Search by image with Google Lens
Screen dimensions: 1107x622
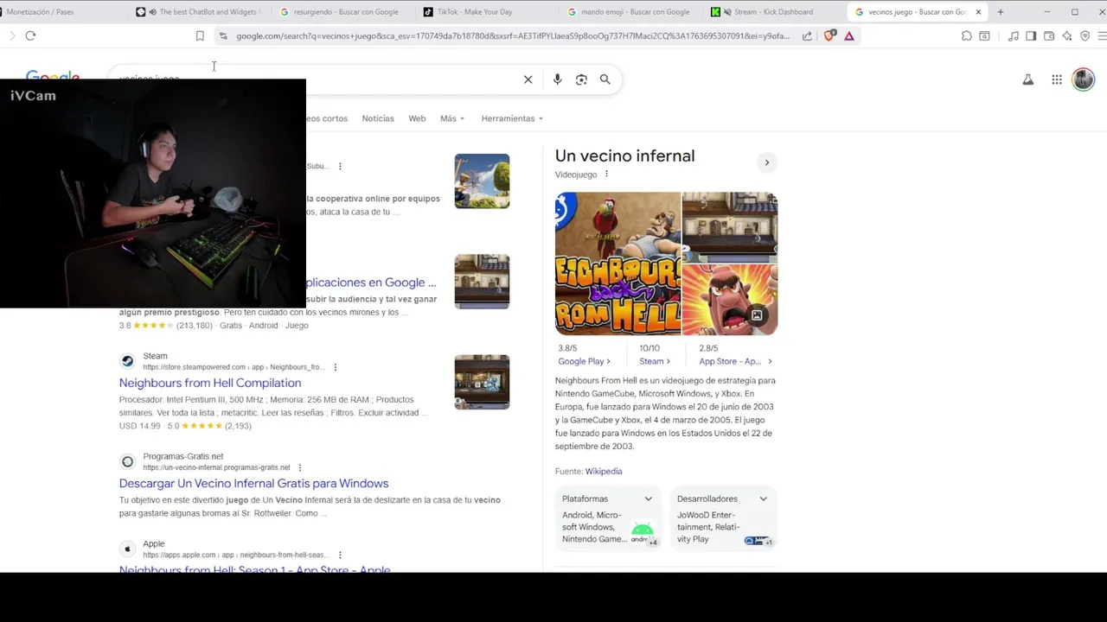tap(581, 79)
